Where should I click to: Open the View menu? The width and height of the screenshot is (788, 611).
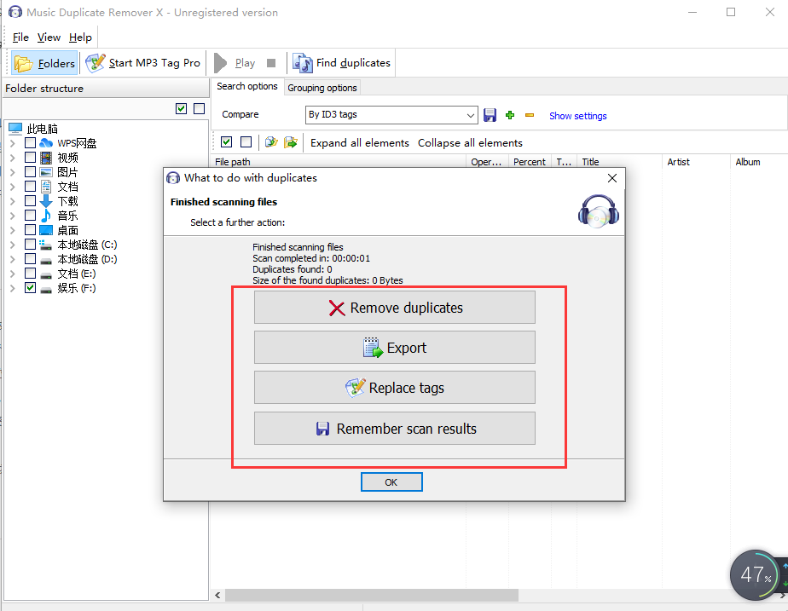click(49, 37)
